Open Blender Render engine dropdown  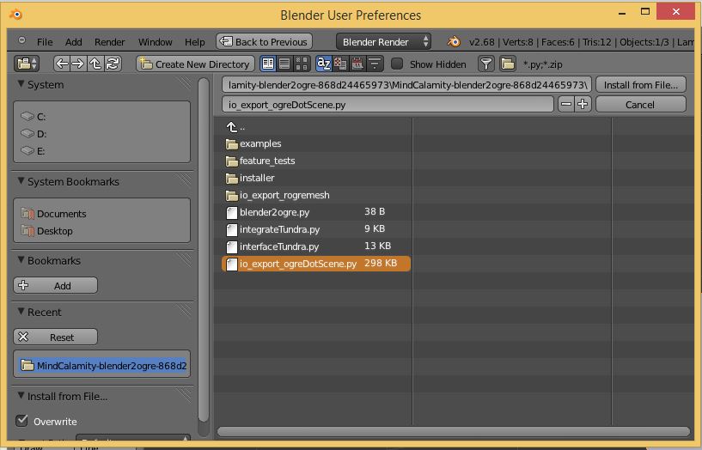tap(383, 41)
